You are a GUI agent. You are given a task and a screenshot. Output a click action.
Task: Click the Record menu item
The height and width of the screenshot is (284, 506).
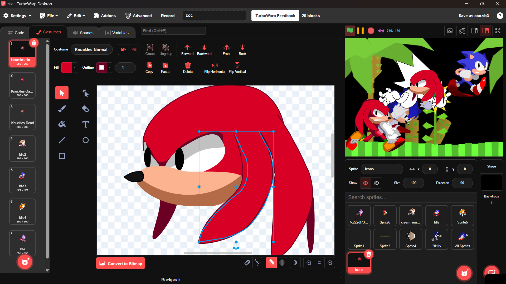(x=168, y=16)
